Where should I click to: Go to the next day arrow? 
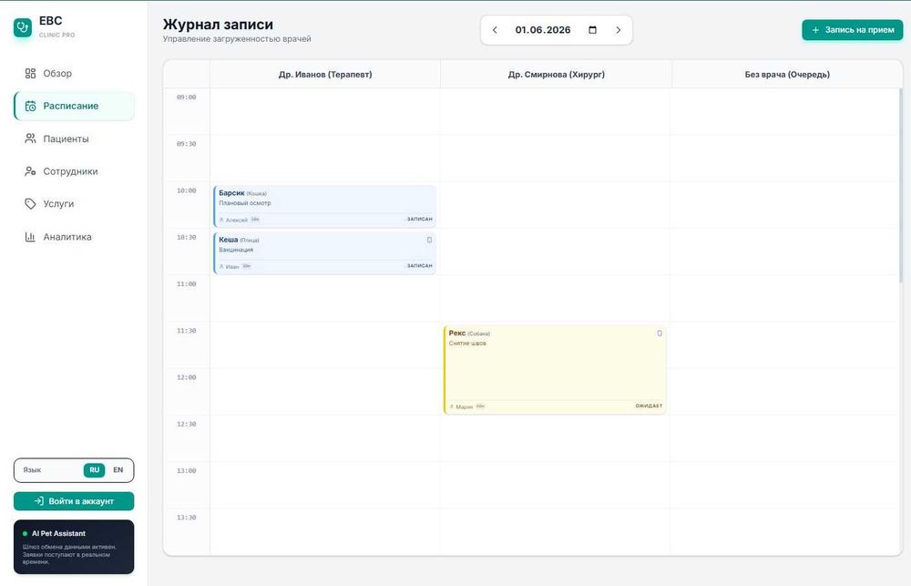tap(619, 30)
